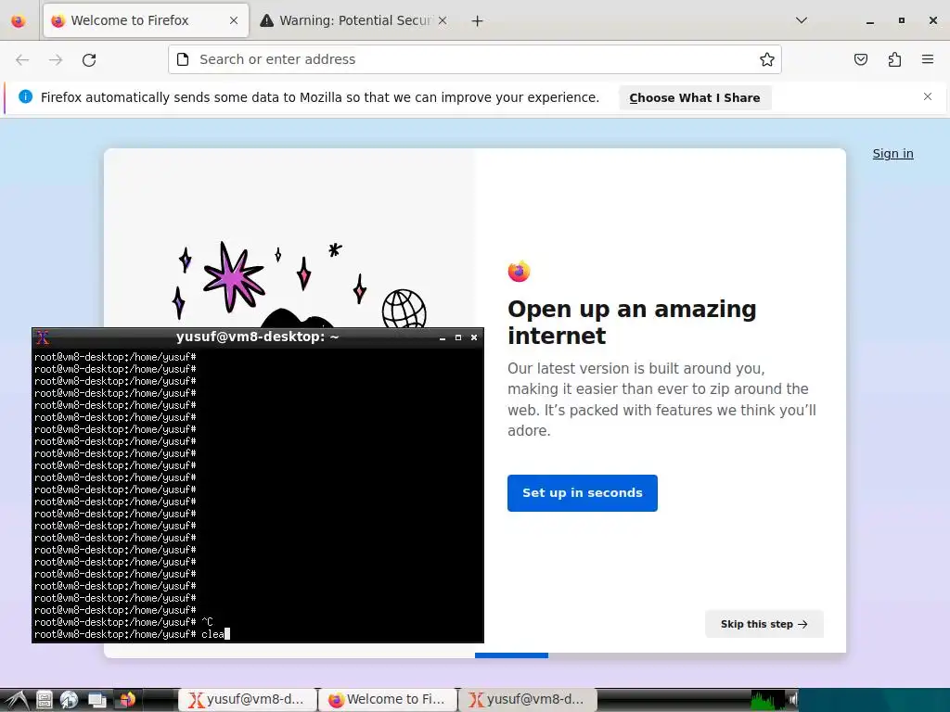
Task: Click the Firefox logo above the headline
Action: (x=520, y=272)
